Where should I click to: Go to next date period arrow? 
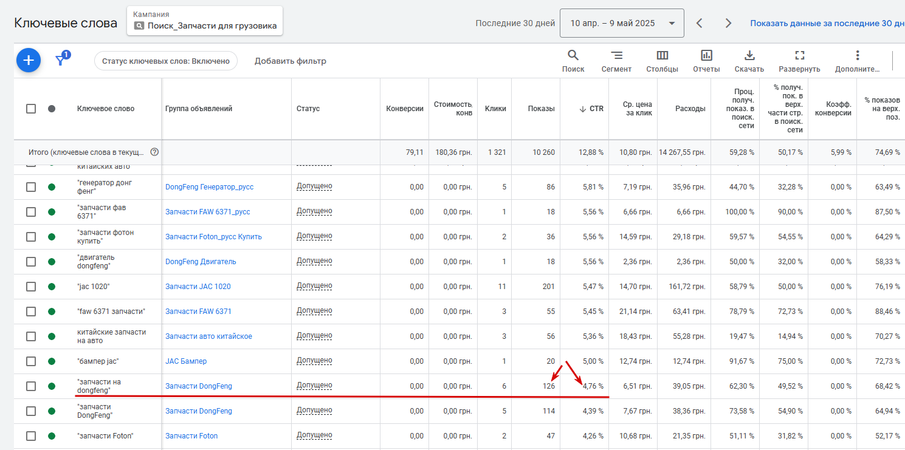click(x=728, y=23)
